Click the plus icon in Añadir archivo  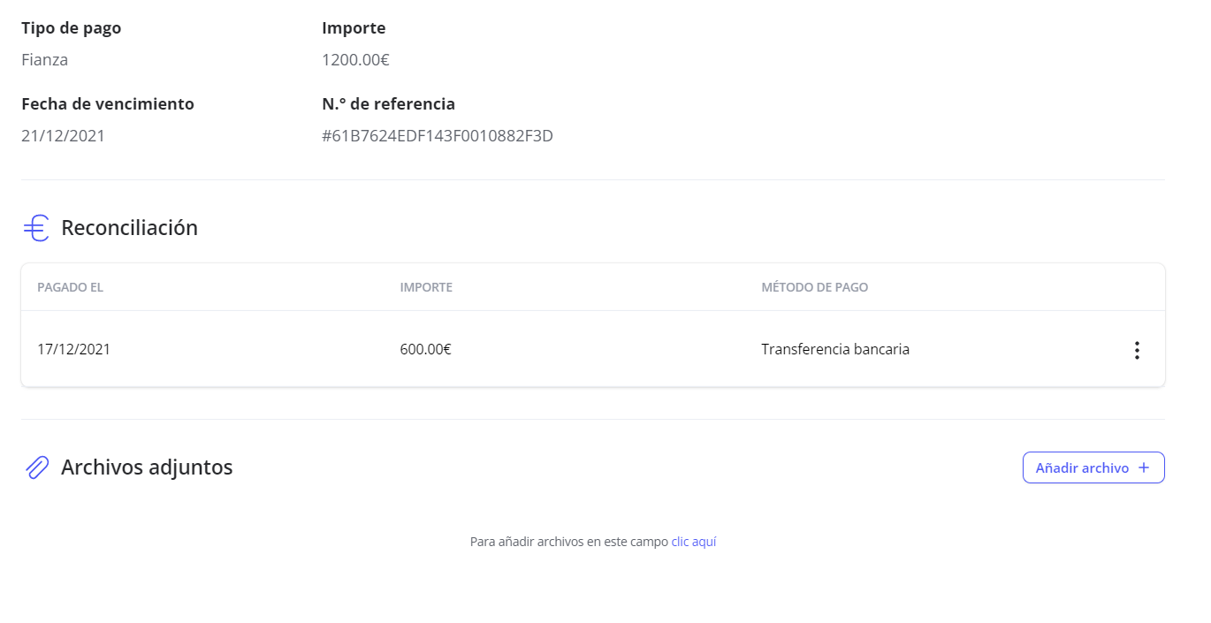1144,467
